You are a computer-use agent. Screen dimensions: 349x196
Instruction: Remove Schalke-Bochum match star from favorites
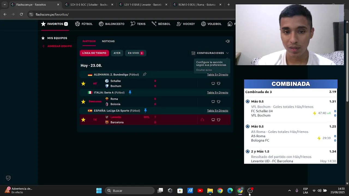pos(83,84)
